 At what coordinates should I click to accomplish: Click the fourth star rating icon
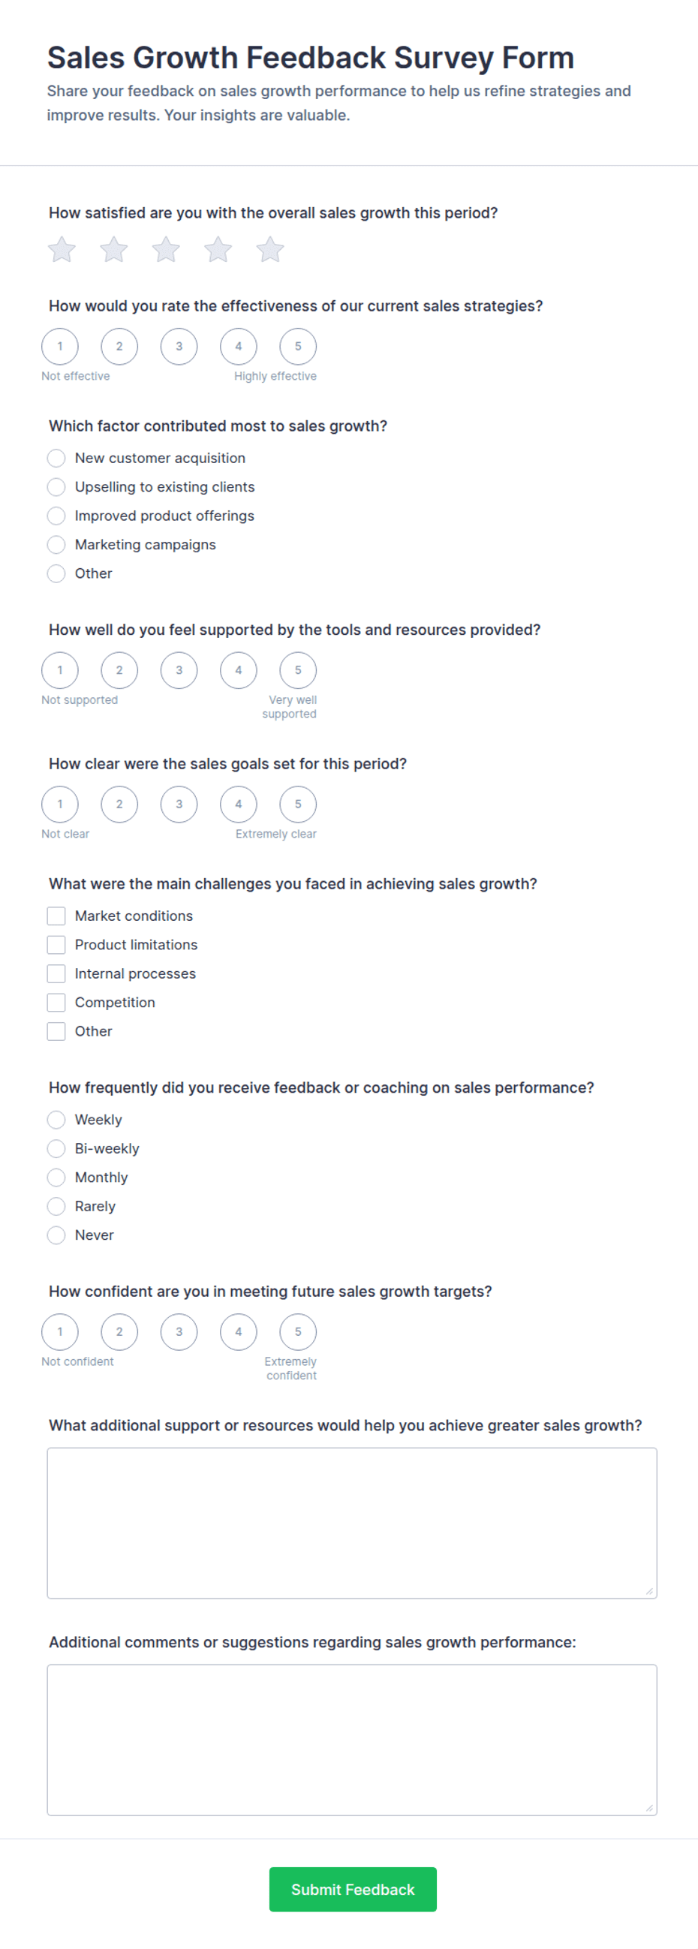point(218,249)
